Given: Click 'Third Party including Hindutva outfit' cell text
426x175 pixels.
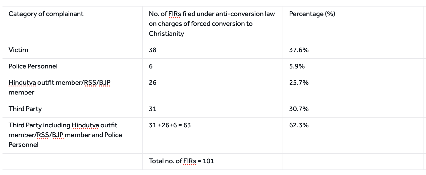Looking at the screenshot, I should tap(63, 125).
